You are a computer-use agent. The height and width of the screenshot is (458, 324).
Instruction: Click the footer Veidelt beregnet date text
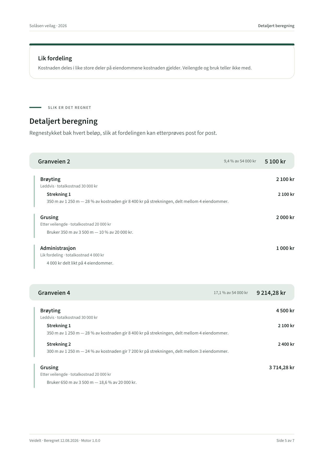(x=65, y=441)
